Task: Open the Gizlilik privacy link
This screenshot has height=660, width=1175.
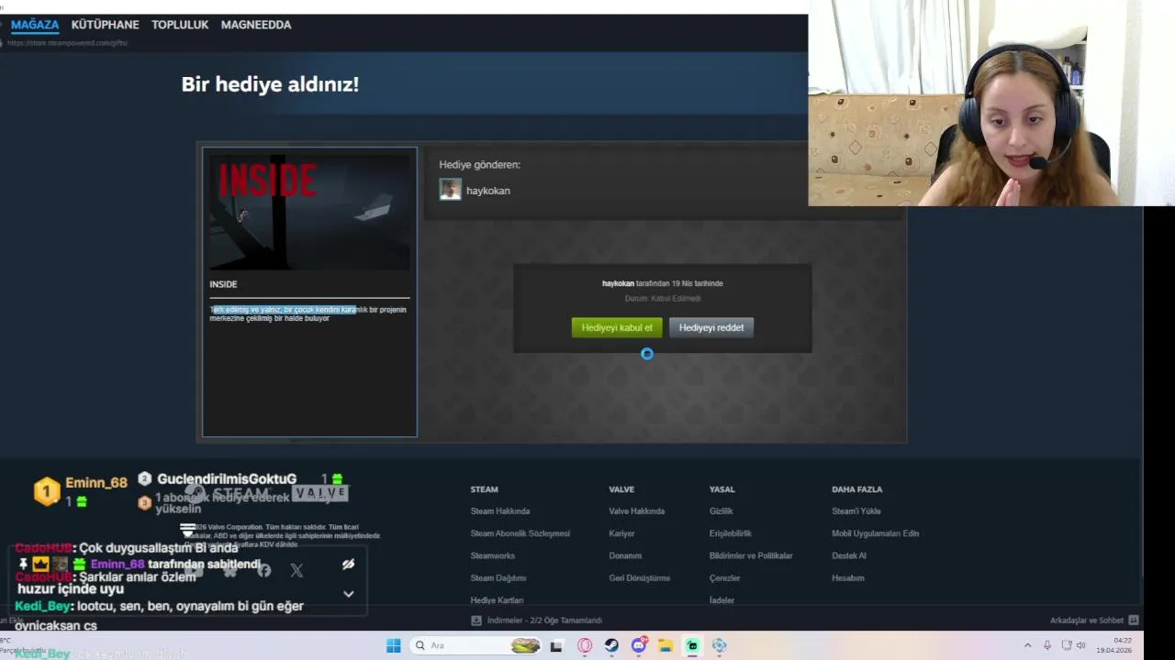Action: 721,511
